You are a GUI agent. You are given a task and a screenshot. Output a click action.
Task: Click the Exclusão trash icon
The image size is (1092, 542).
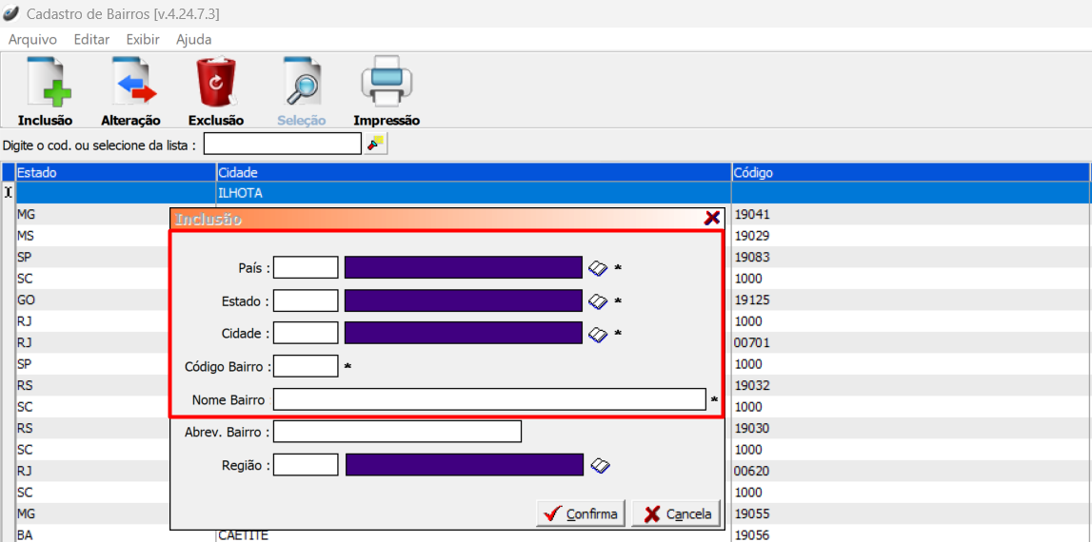216,84
